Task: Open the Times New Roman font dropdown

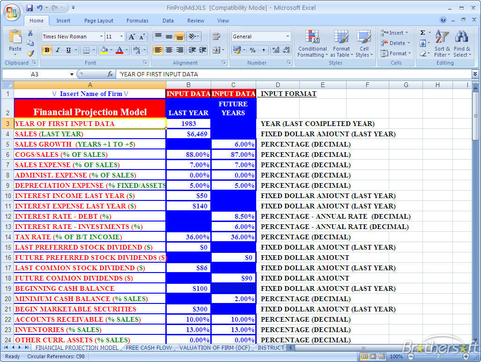Action: pyautogui.click(x=101, y=37)
